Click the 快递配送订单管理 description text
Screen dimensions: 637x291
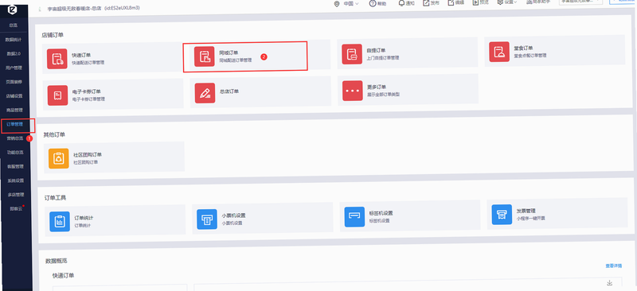point(88,63)
